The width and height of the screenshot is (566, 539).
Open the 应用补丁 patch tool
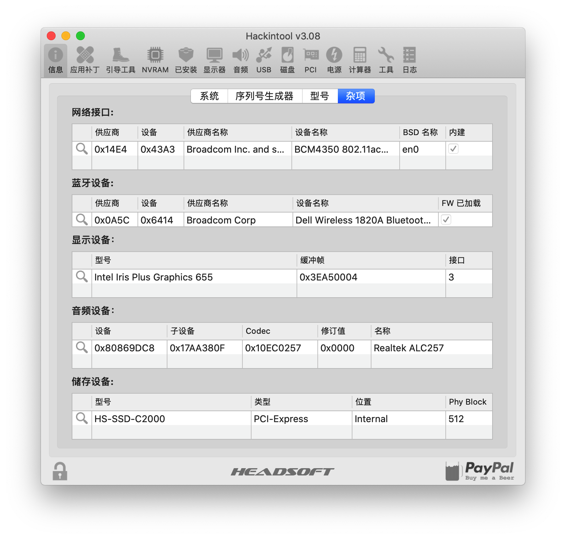(85, 60)
